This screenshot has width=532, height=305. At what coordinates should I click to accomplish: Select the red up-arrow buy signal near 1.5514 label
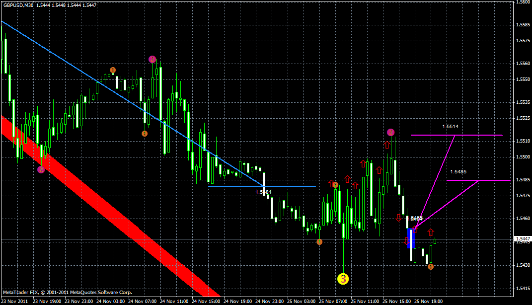point(387,144)
